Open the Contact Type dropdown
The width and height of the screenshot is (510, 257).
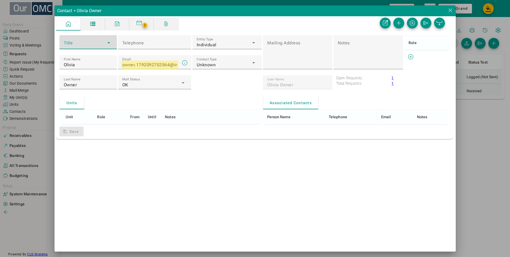click(x=227, y=62)
